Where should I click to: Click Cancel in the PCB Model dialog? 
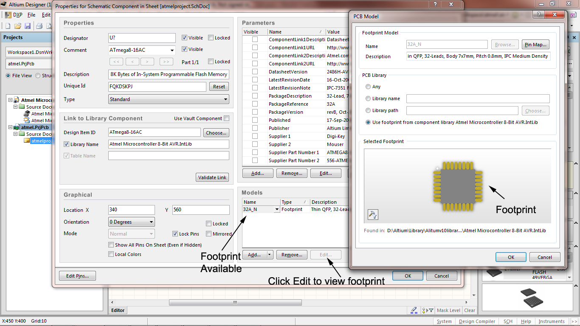pos(545,257)
